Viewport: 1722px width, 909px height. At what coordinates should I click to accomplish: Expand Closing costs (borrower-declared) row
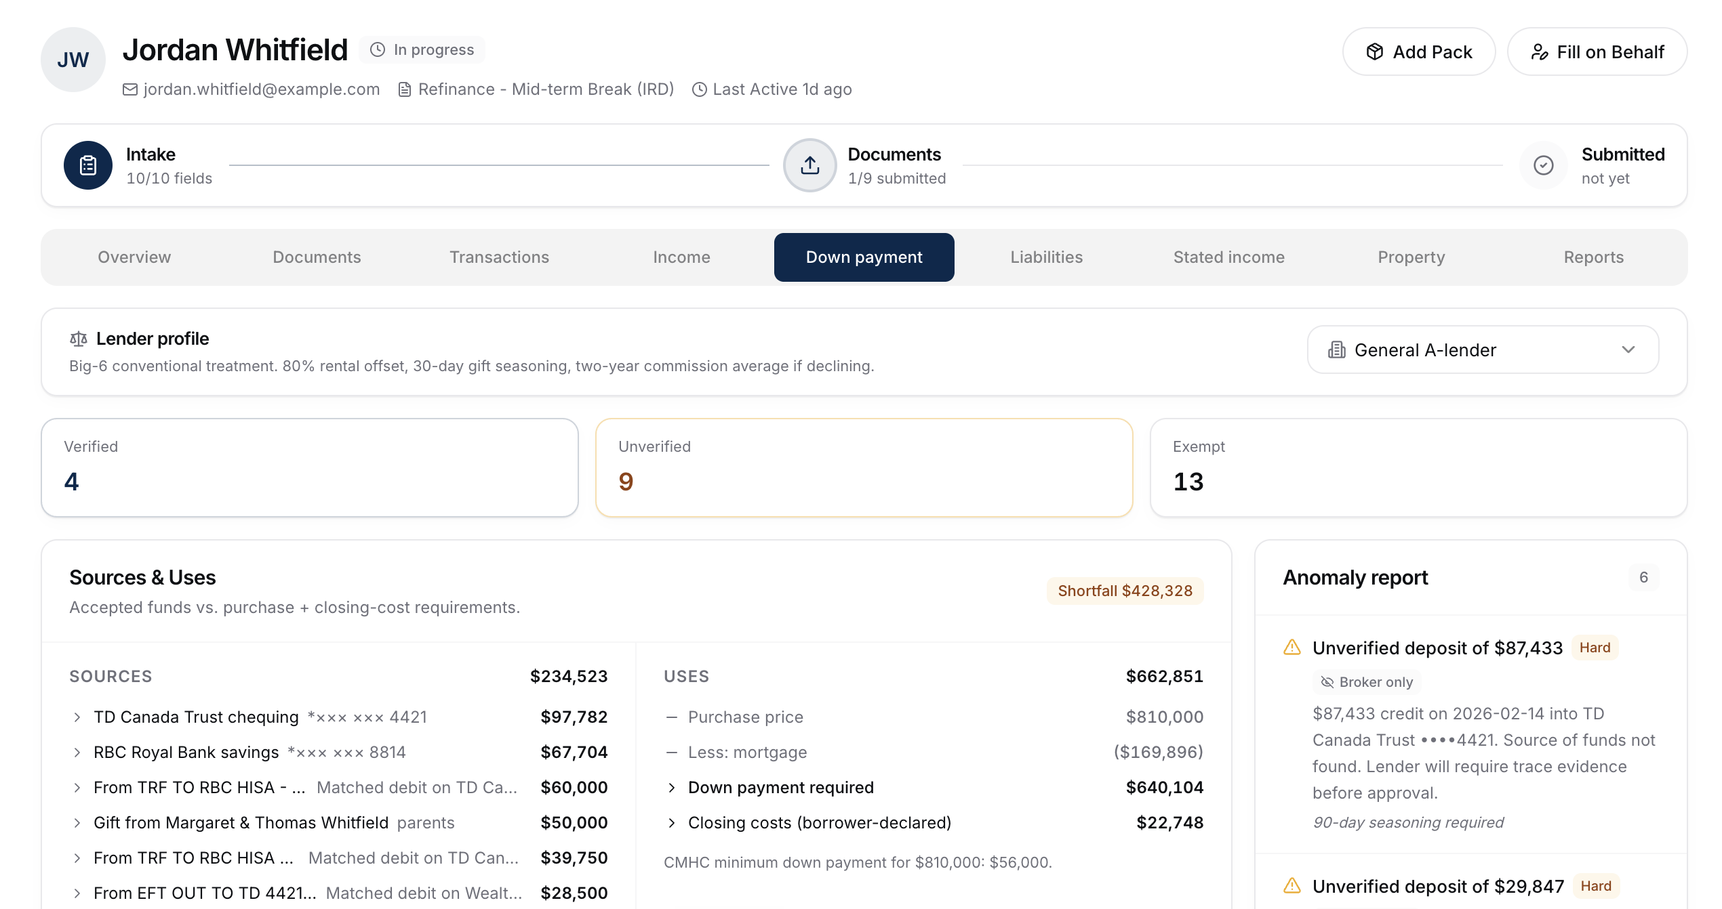934,822
